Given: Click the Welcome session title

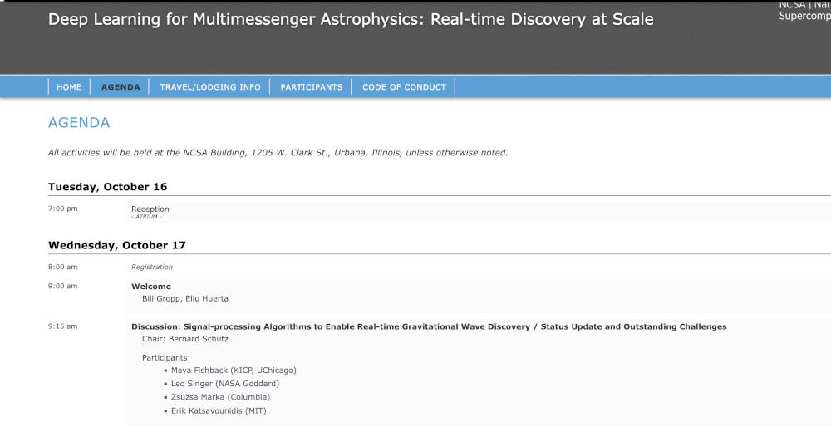Looking at the screenshot, I should click(x=151, y=287).
